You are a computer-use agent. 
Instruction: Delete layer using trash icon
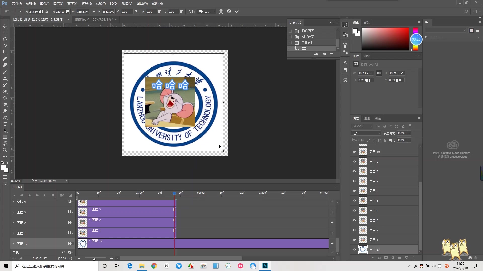(413, 258)
